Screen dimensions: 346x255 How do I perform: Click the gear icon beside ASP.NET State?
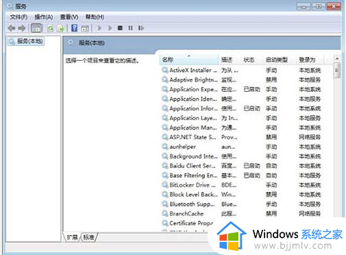[164, 137]
